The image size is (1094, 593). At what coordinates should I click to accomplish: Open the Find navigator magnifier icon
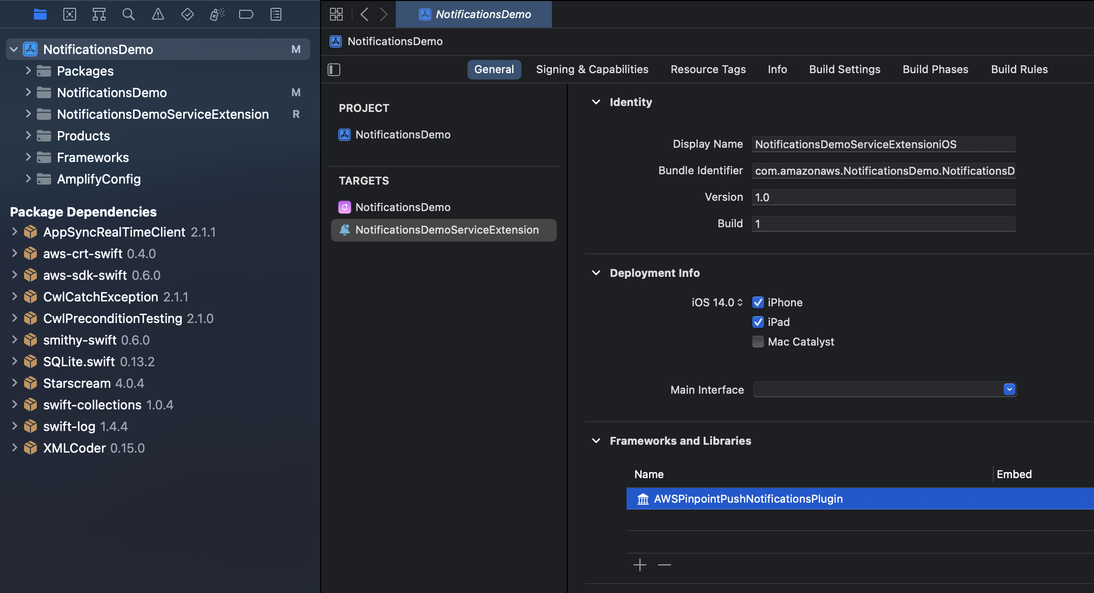[x=129, y=14]
